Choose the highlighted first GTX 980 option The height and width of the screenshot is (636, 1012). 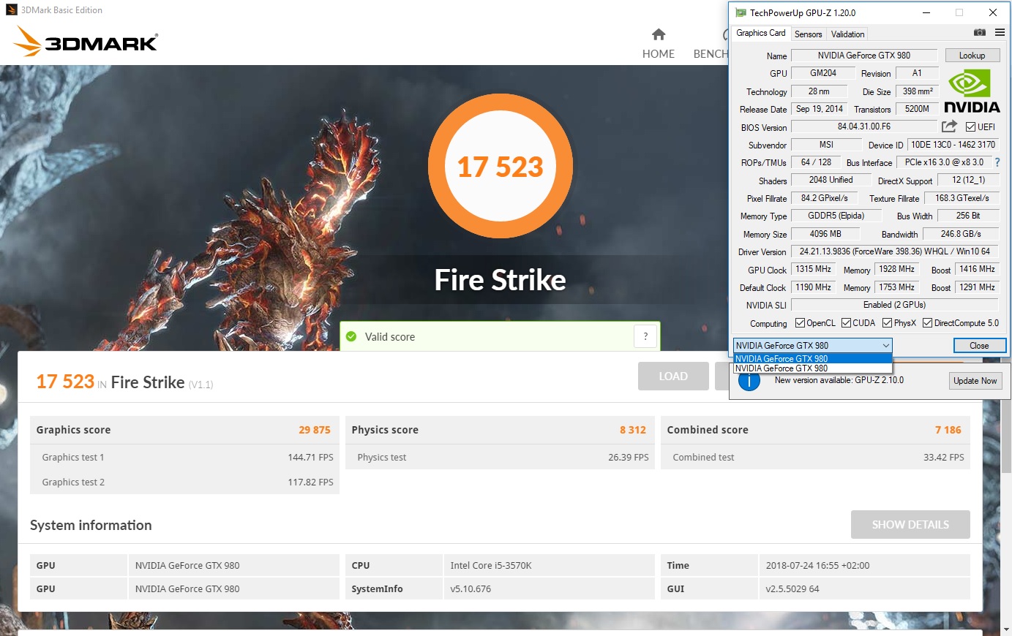[782, 359]
